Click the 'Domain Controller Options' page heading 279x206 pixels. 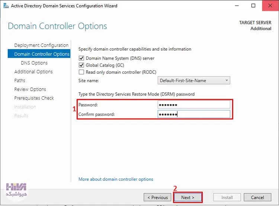coord(57,26)
